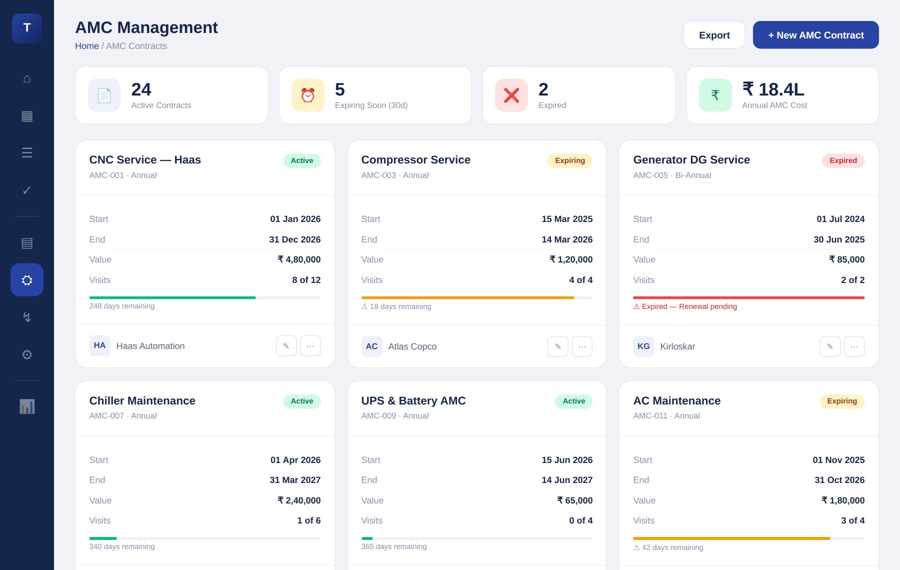Click the T workspace logo
The width and height of the screenshot is (900, 570).
[26, 28]
